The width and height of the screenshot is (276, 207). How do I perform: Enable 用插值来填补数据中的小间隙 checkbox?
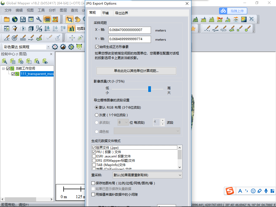click(x=93, y=195)
